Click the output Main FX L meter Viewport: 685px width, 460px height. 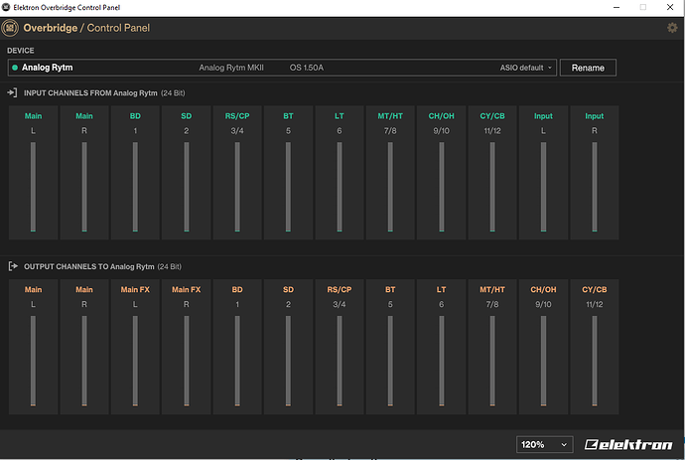coord(135,361)
